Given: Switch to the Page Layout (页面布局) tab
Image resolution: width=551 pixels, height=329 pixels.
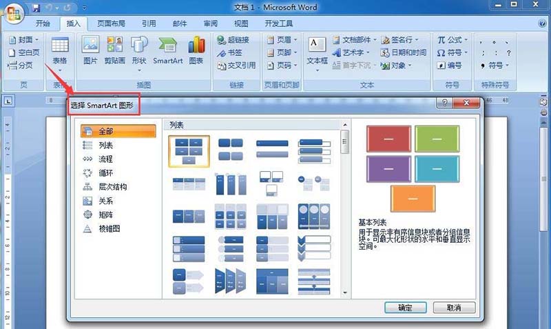Looking at the screenshot, I should point(111,23).
